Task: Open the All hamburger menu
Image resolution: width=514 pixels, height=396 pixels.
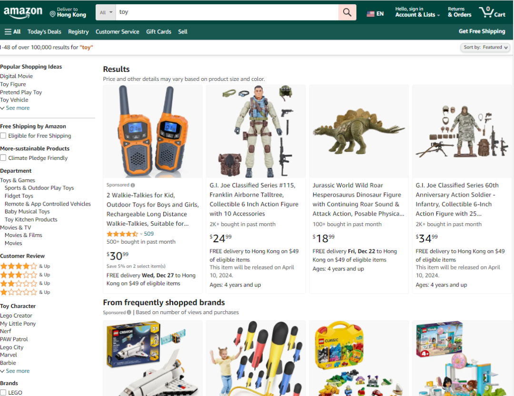Action: click(x=13, y=32)
